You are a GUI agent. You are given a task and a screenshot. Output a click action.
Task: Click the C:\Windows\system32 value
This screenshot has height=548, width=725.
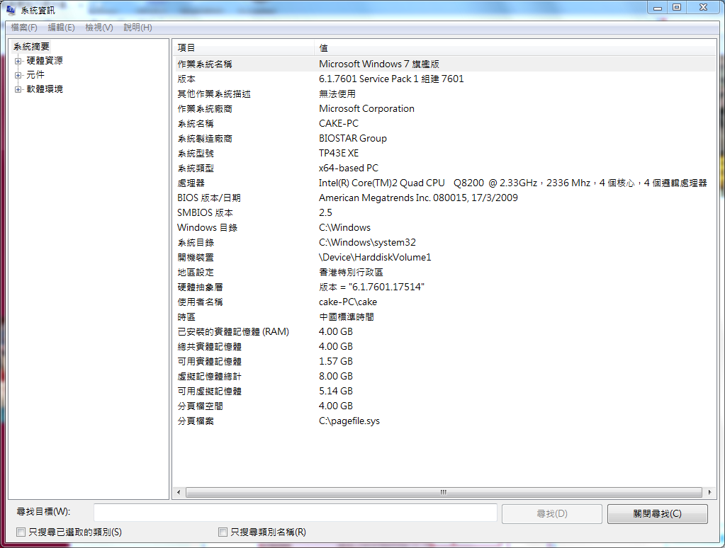(x=367, y=242)
